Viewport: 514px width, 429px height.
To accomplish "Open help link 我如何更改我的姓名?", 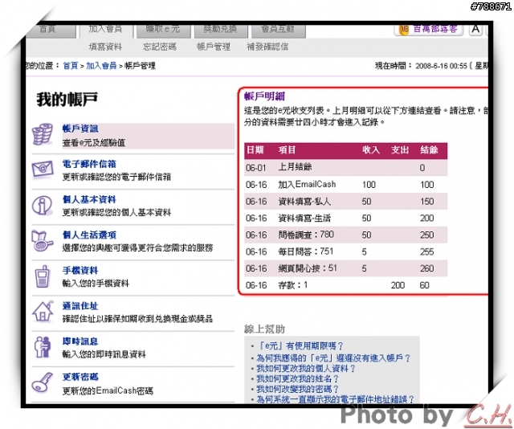I will point(297,379).
